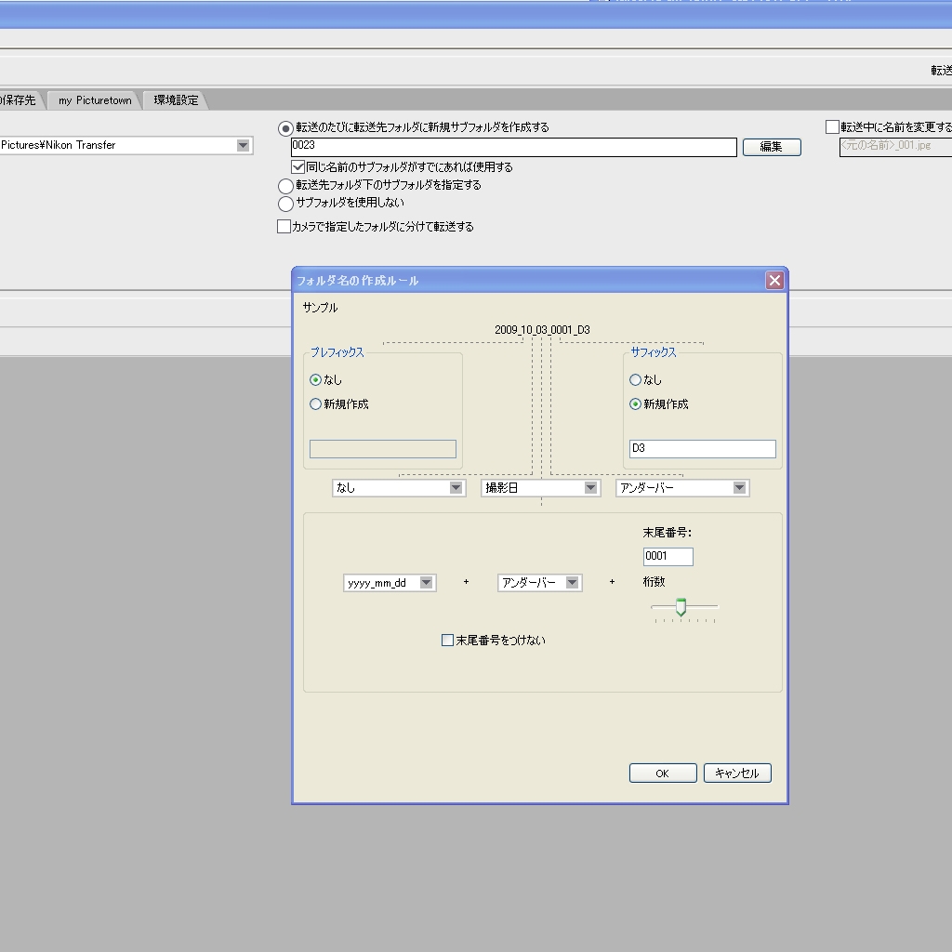This screenshot has width=952, height=952.
Task: Open the yyyy_mm_dd date format dropdown
Action: [426, 583]
